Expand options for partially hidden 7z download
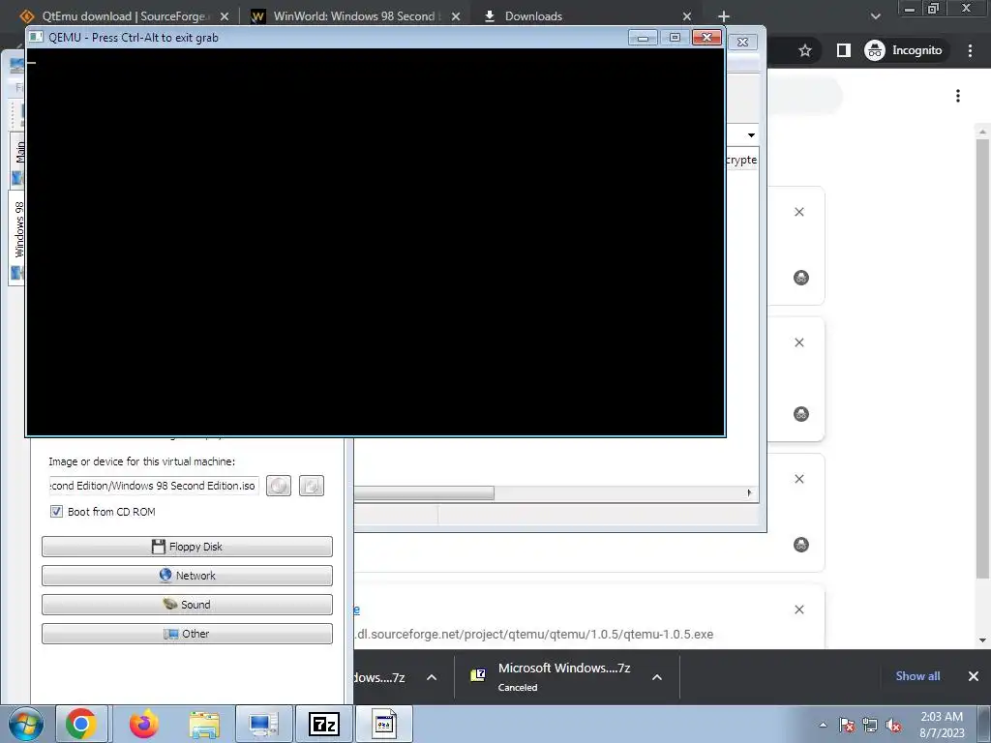 click(432, 677)
